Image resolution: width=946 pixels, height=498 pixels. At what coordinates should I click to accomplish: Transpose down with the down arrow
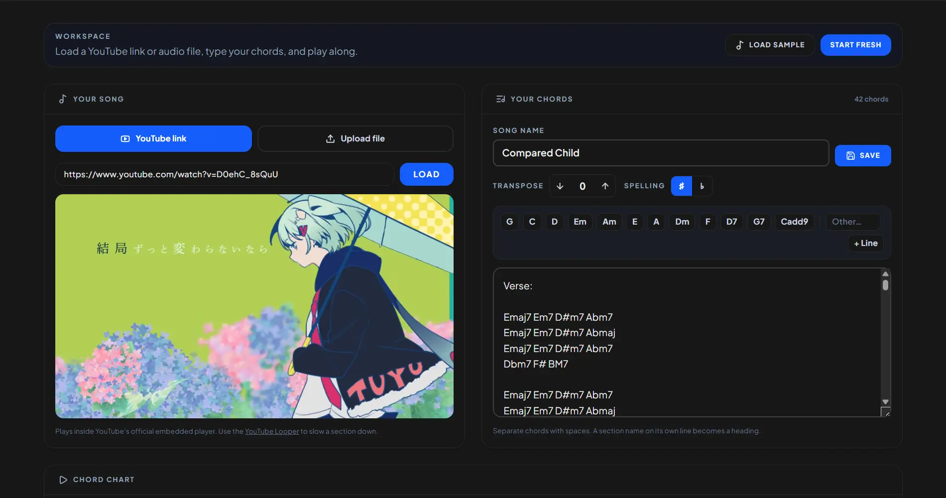pos(560,186)
